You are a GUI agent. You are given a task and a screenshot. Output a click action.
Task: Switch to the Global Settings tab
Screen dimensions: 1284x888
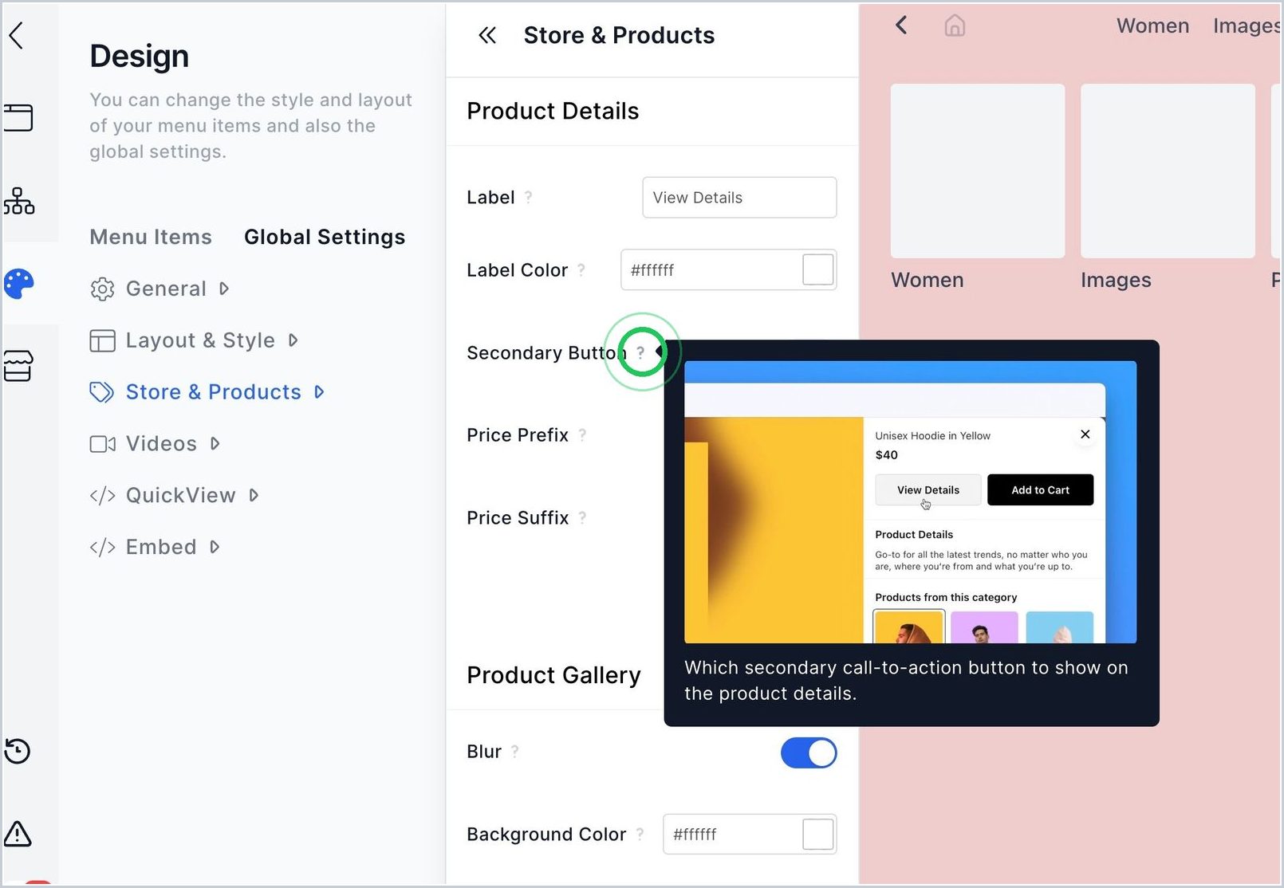(x=325, y=237)
